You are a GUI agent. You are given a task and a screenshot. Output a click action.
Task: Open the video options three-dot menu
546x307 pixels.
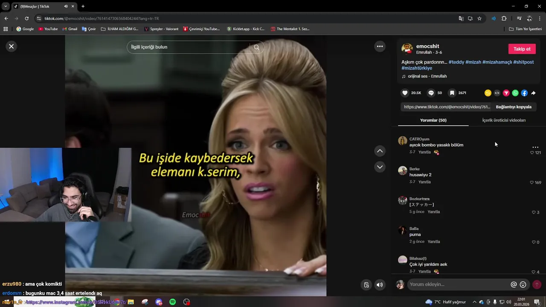380,46
